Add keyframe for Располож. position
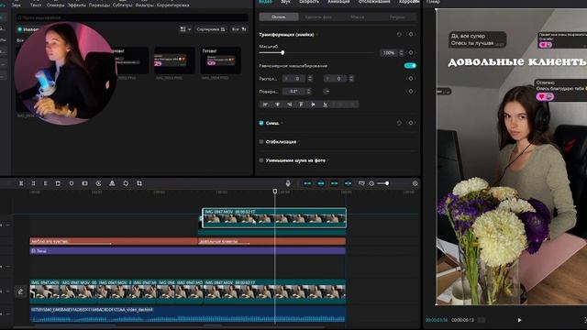The image size is (587, 330). click(411, 79)
